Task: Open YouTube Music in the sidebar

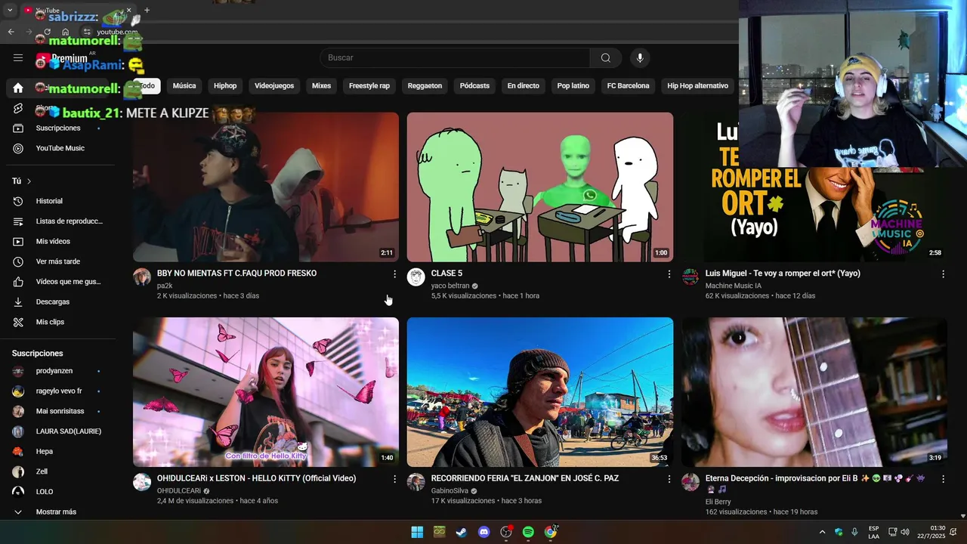Action: (x=58, y=148)
